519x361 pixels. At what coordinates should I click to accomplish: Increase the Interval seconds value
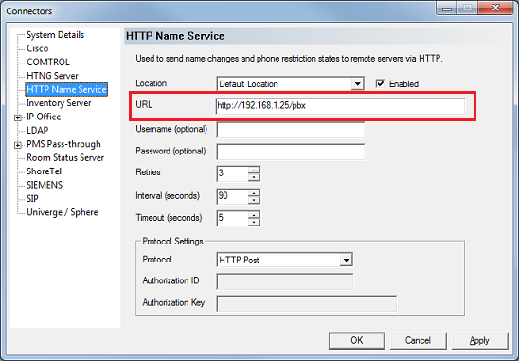coord(254,192)
